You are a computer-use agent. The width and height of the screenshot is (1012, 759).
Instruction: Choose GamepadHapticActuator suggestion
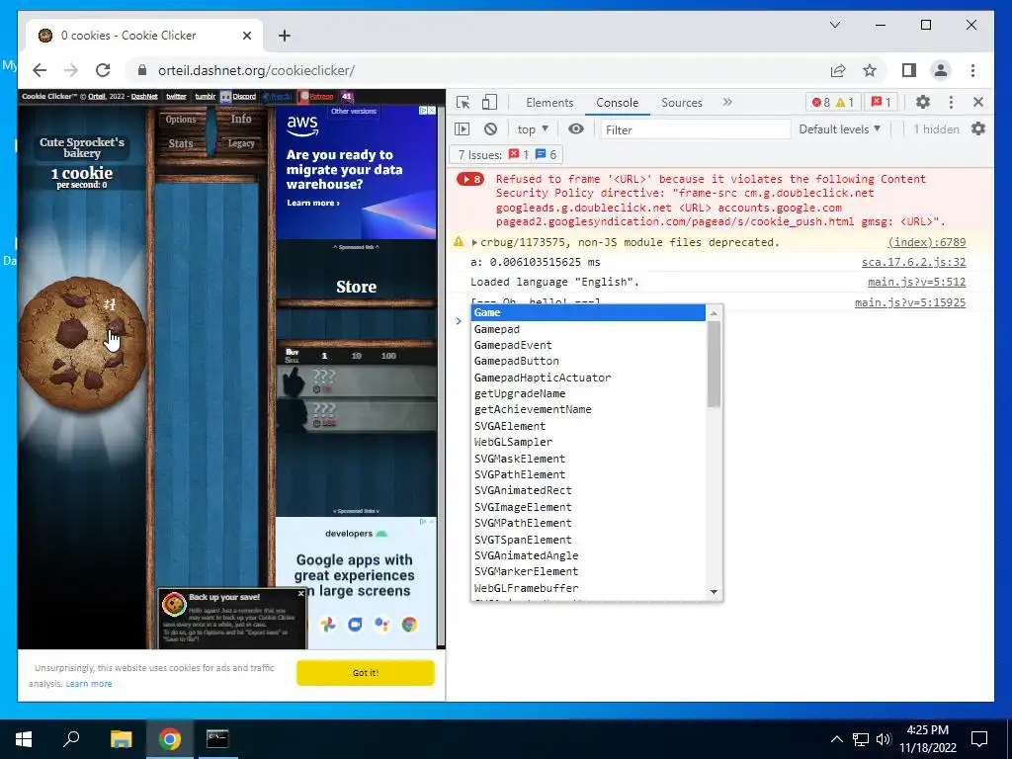[589, 378]
